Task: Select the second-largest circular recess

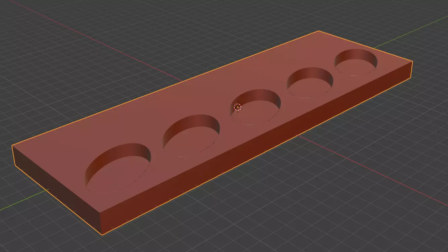Action: coord(191,136)
